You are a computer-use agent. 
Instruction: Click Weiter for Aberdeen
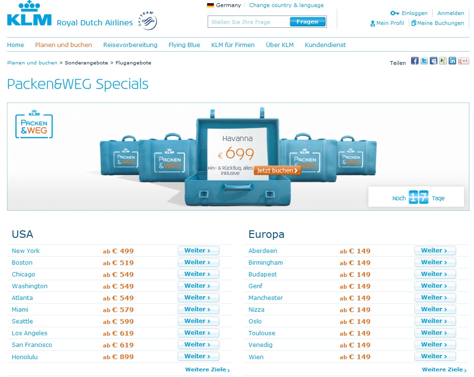435,251
